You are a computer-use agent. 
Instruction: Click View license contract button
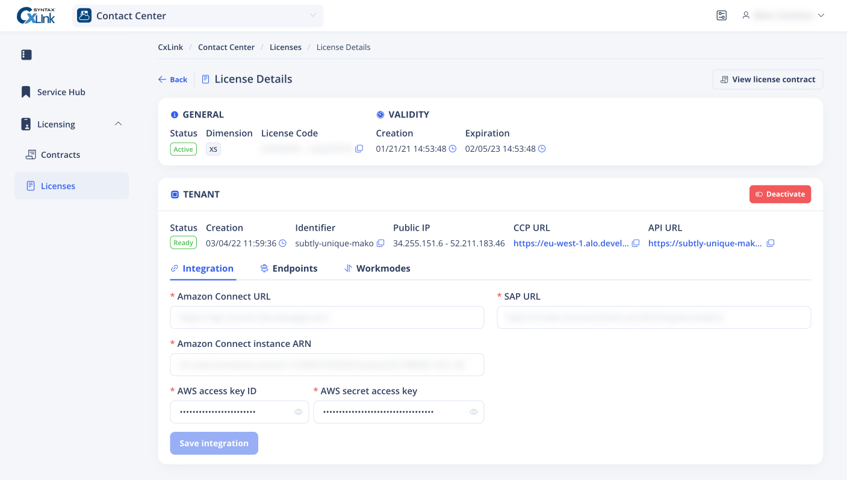[768, 79]
